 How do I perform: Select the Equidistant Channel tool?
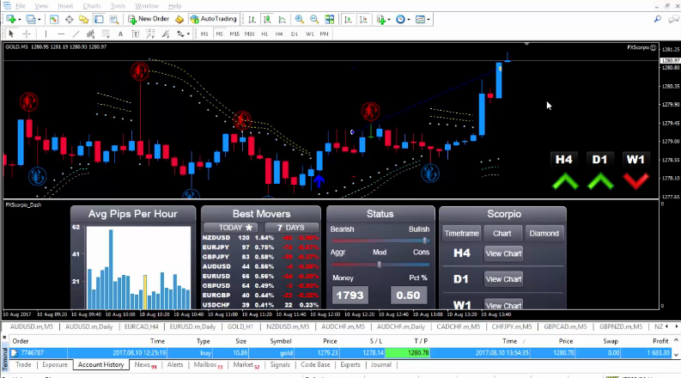coord(90,34)
